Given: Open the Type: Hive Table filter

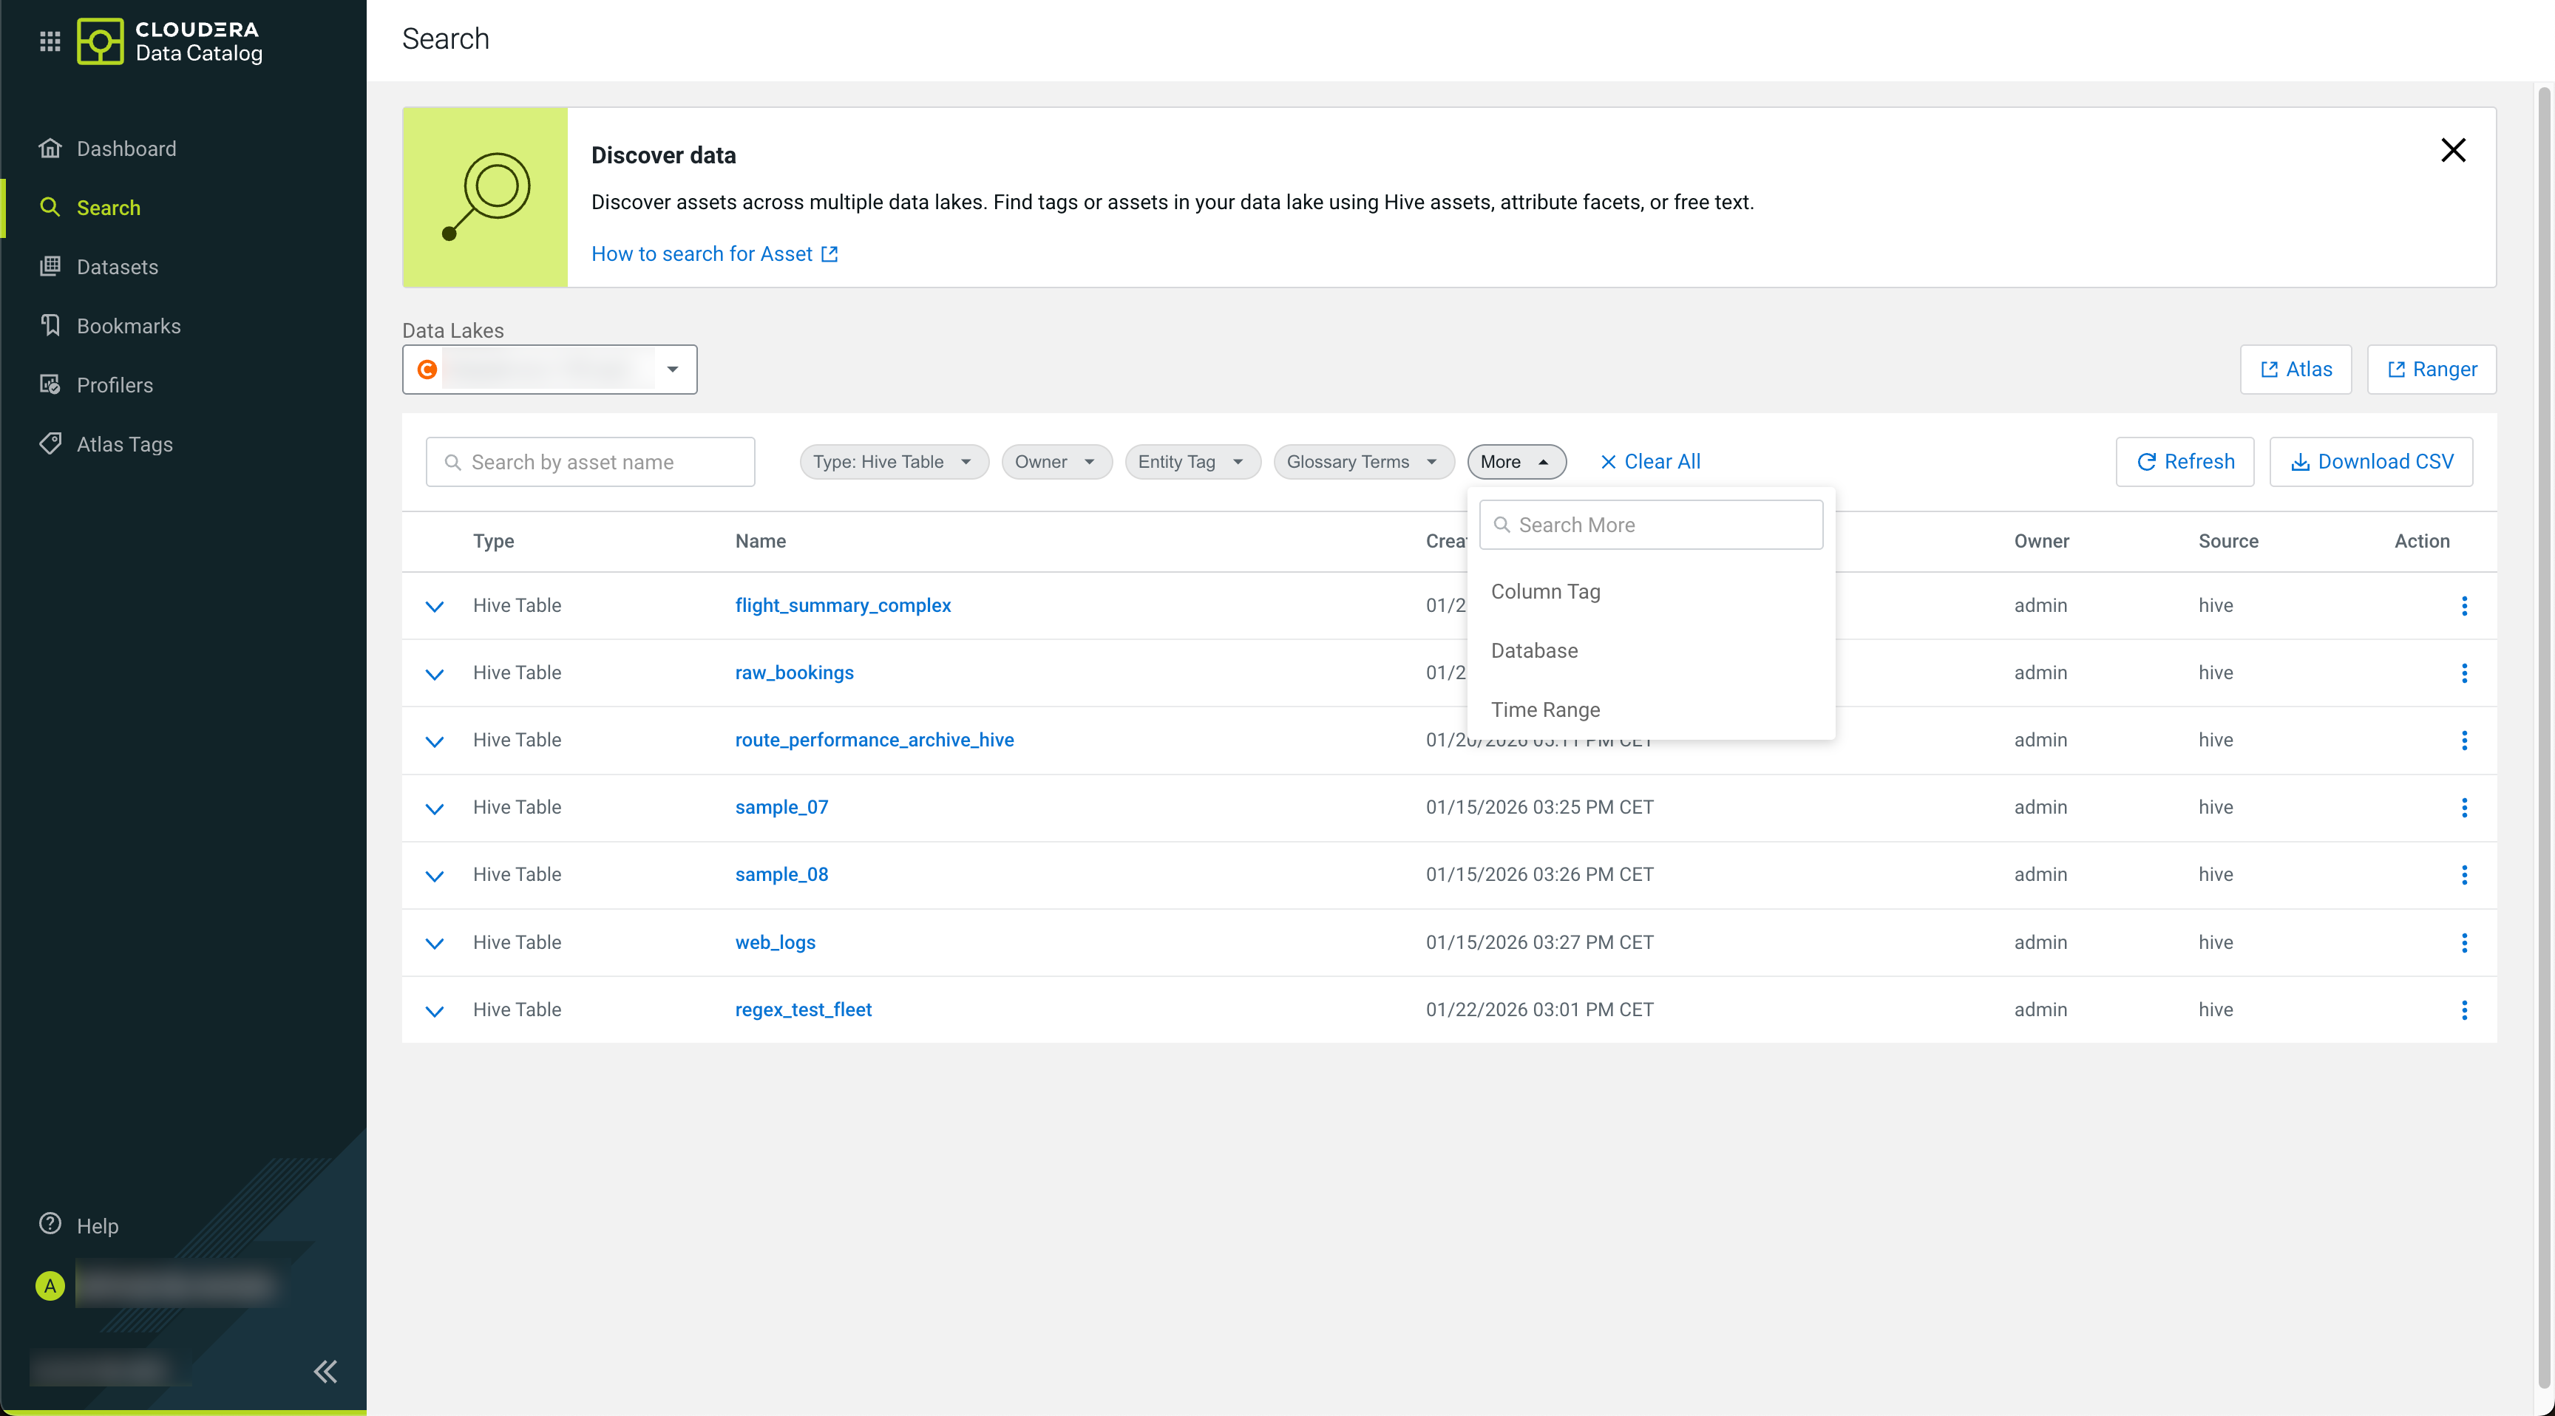Looking at the screenshot, I should [x=892, y=462].
